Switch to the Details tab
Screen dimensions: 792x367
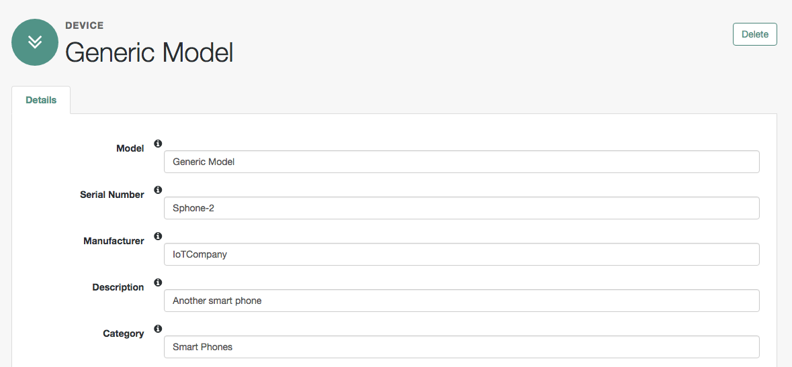[x=41, y=100]
